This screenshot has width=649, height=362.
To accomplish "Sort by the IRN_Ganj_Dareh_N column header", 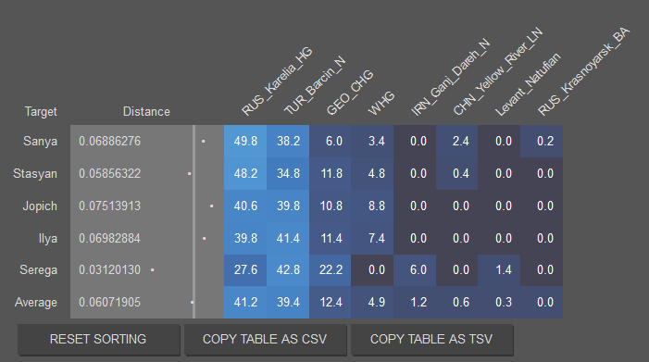I will (450, 78).
